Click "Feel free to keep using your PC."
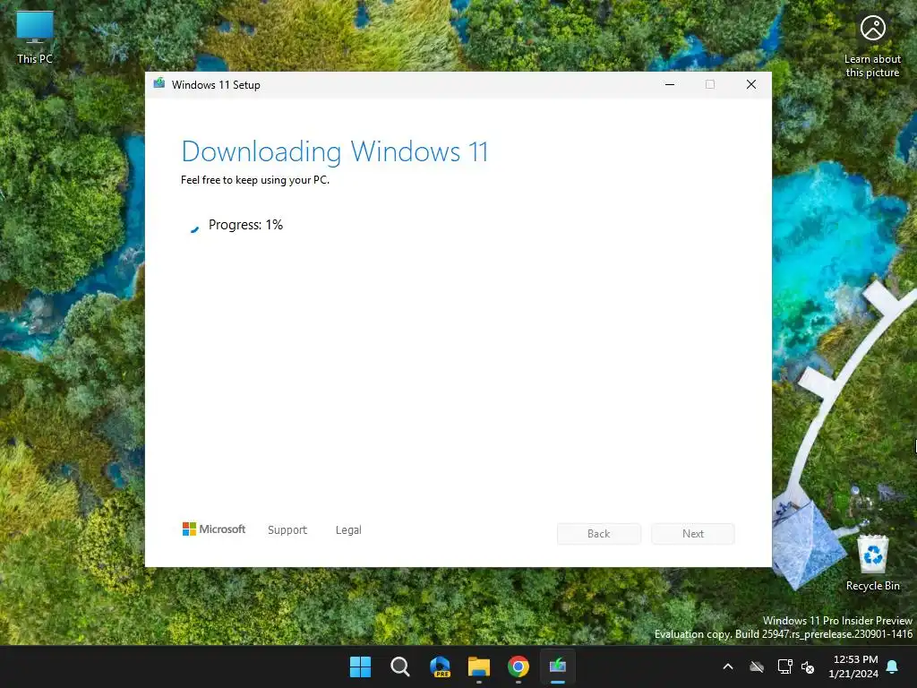The height and width of the screenshot is (688, 917). coord(255,180)
